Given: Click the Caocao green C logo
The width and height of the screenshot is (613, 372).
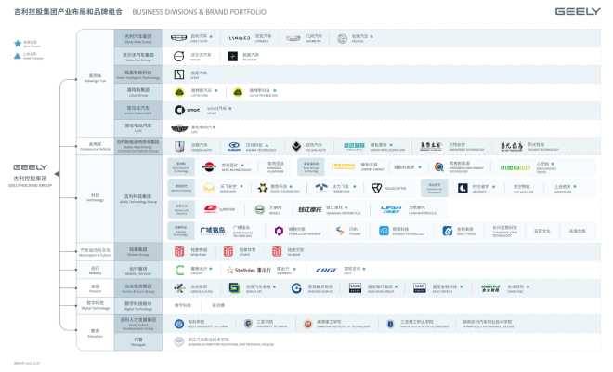Looking at the screenshot, I should tap(179, 271).
